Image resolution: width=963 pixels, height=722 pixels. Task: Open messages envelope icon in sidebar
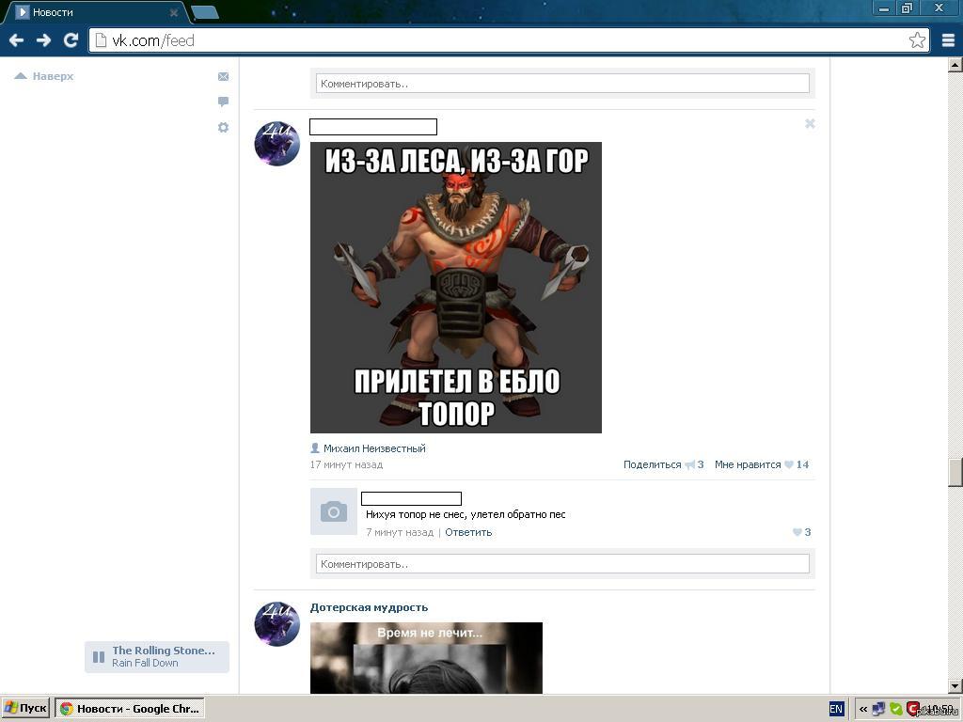[223, 76]
